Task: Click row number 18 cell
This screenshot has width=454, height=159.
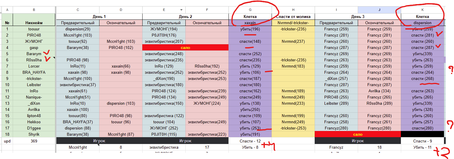Action: [x=7, y=134]
